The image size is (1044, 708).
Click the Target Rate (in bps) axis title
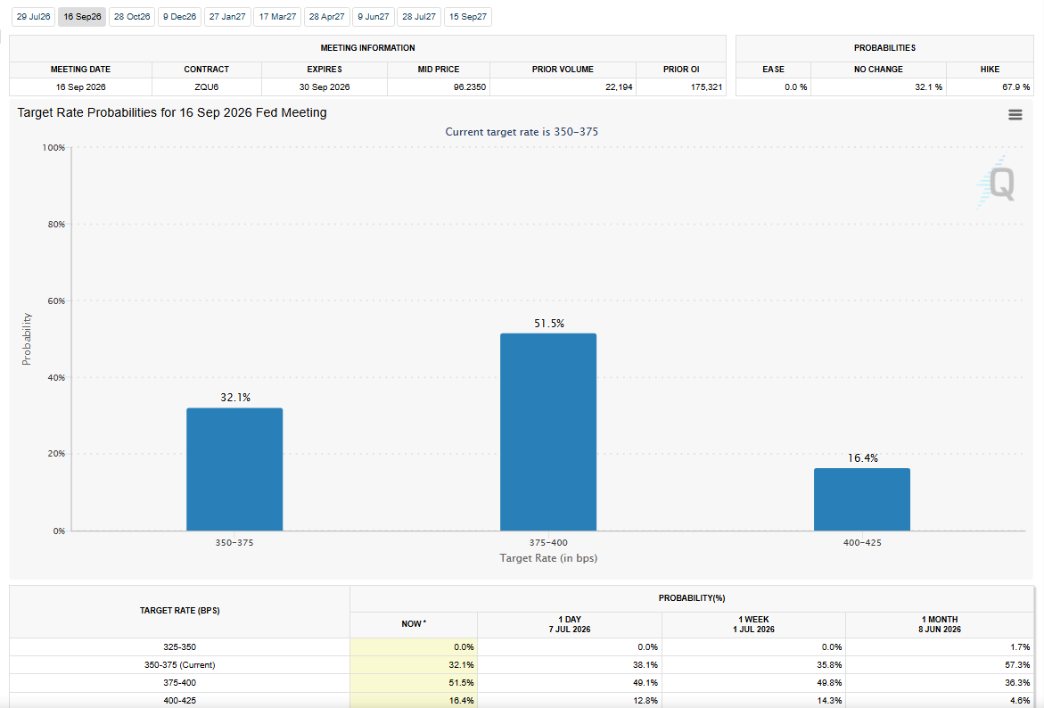[548, 558]
